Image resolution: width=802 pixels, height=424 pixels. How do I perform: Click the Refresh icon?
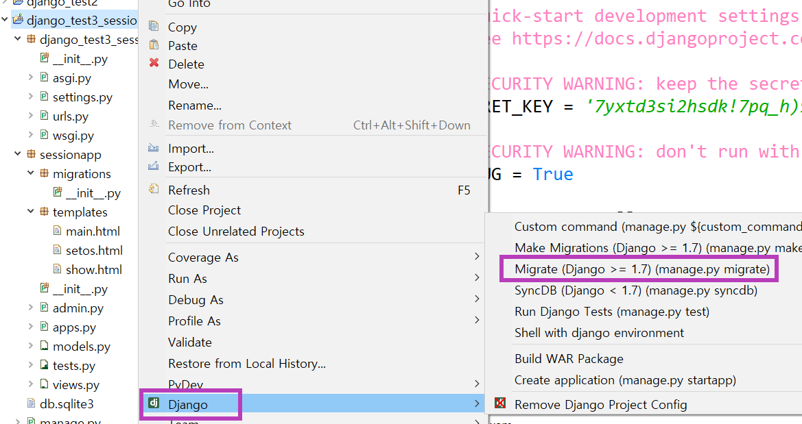click(154, 190)
